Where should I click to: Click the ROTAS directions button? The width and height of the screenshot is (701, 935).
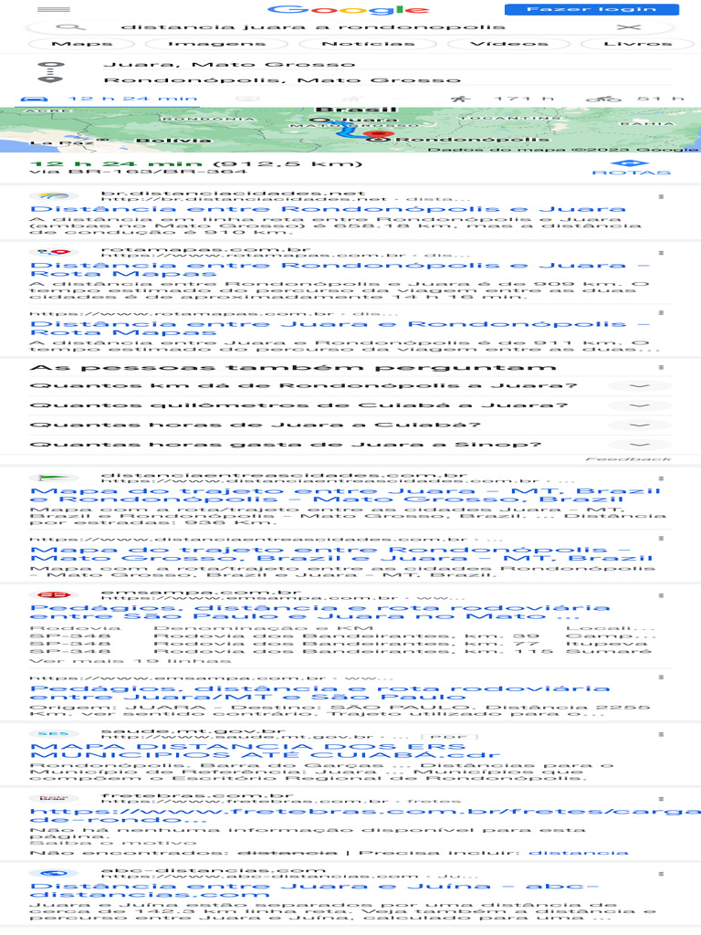click(x=632, y=168)
